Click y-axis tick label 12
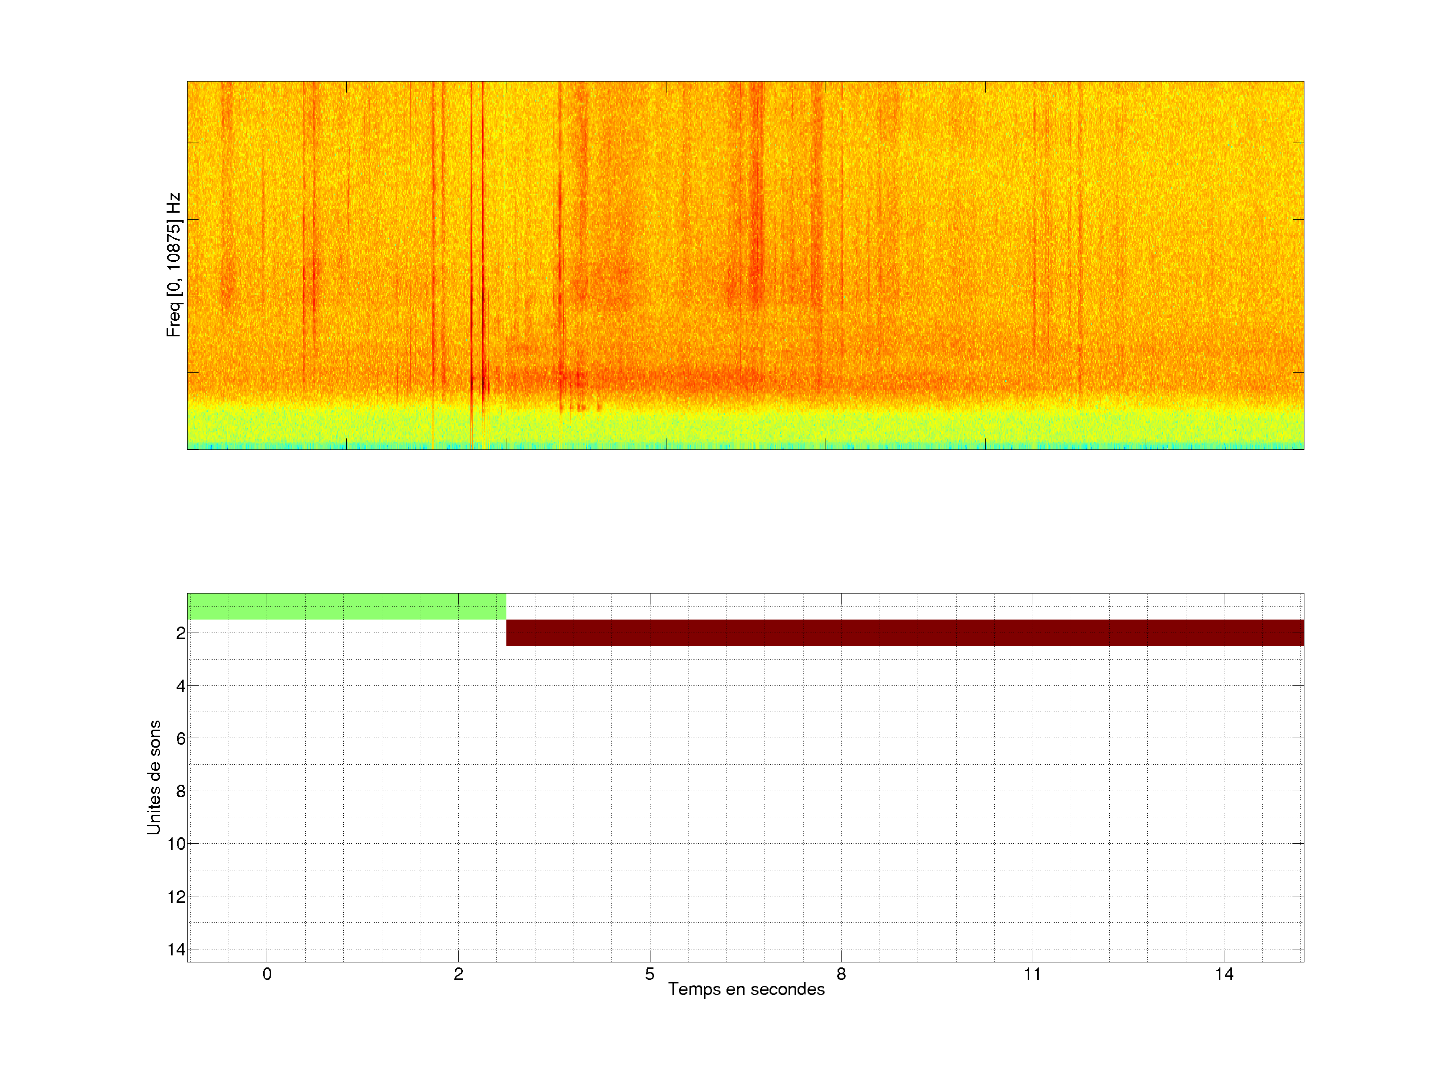Screen dimensions: 1441x1081 coord(177,897)
